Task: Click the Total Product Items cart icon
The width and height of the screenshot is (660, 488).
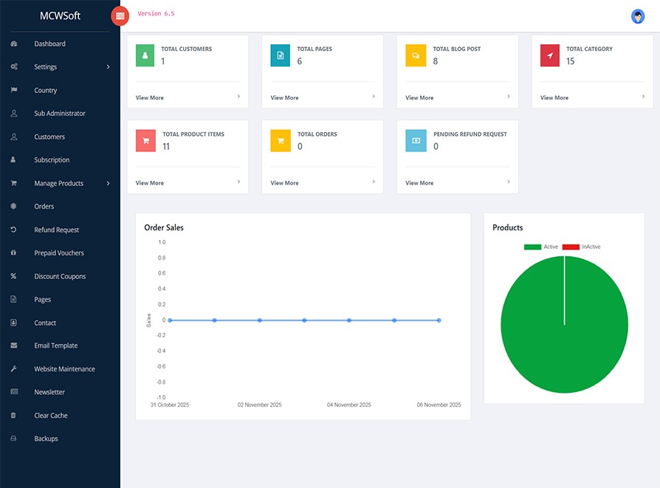Action: tap(145, 141)
